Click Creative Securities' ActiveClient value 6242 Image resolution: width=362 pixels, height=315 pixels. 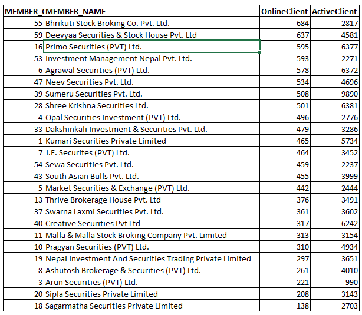335,223
